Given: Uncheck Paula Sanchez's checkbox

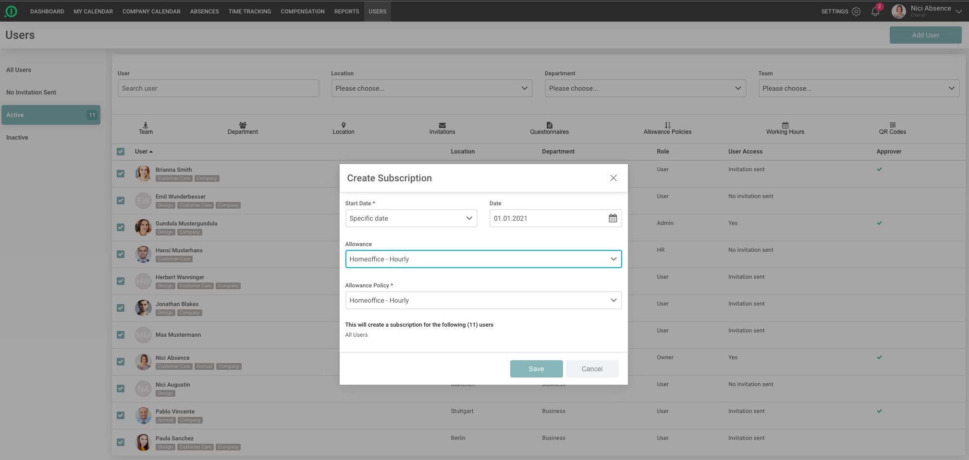Looking at the screenshot, I should 121,442.
